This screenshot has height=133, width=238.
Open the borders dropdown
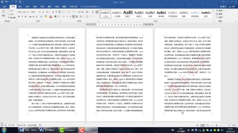tap(94, 17)
